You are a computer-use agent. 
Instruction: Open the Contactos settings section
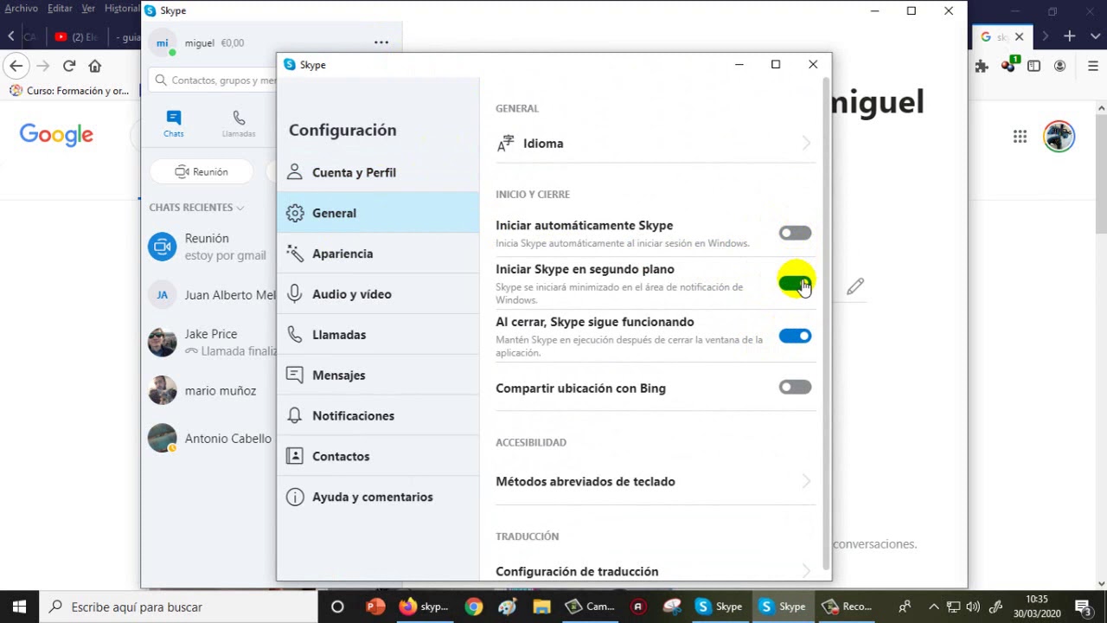coord(378,456)
